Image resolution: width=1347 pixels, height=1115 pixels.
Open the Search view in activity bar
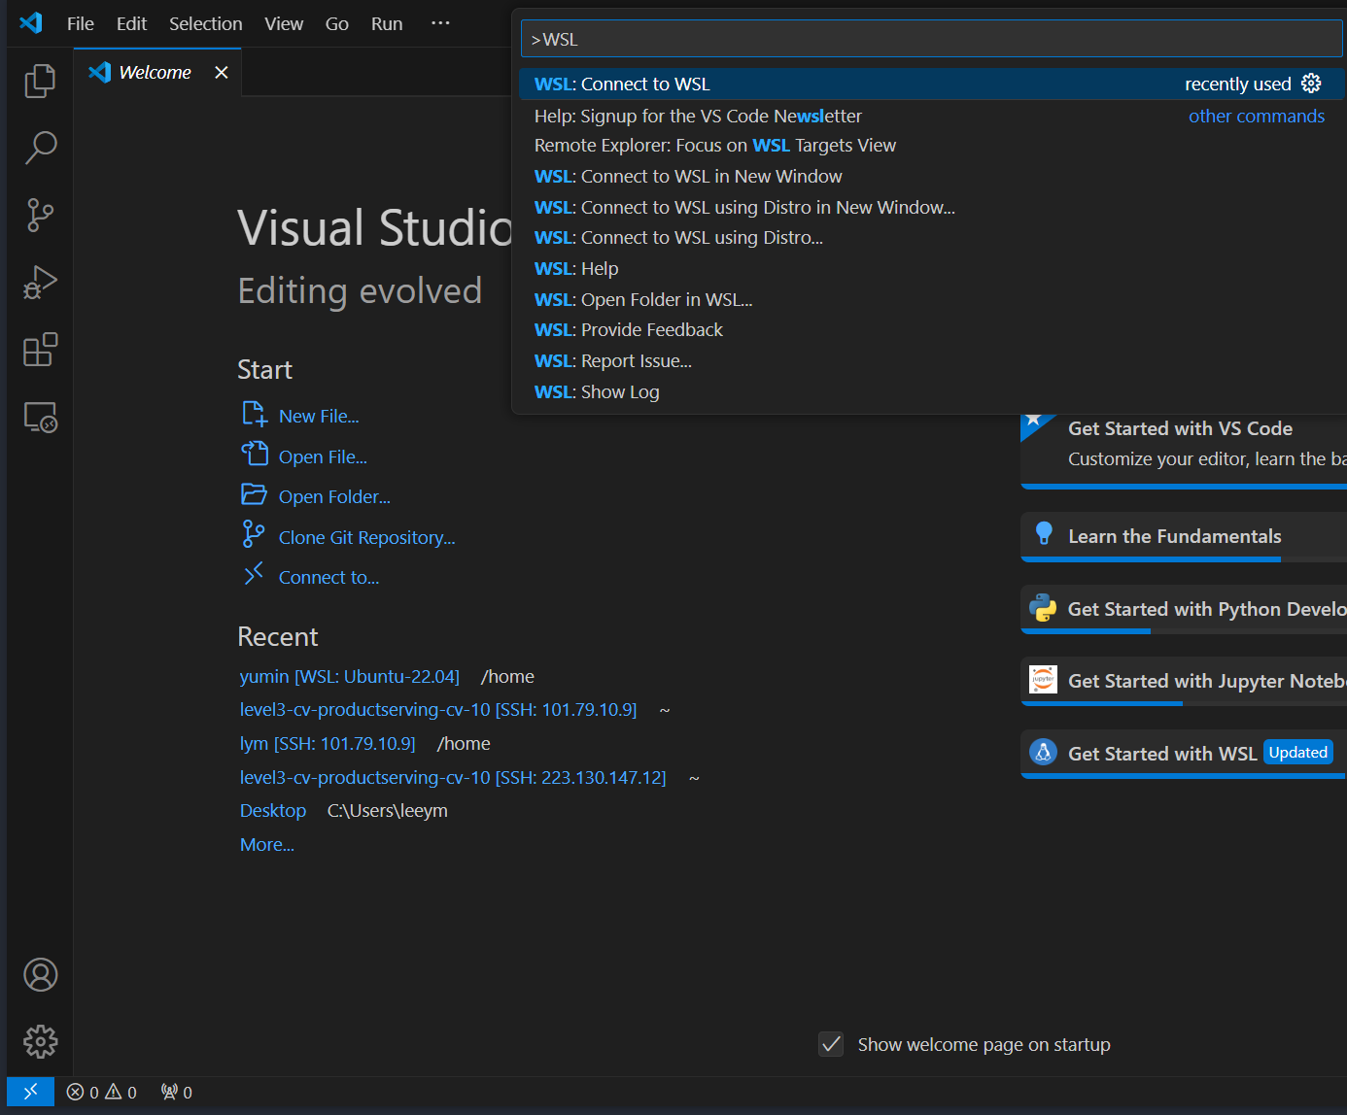40,148
